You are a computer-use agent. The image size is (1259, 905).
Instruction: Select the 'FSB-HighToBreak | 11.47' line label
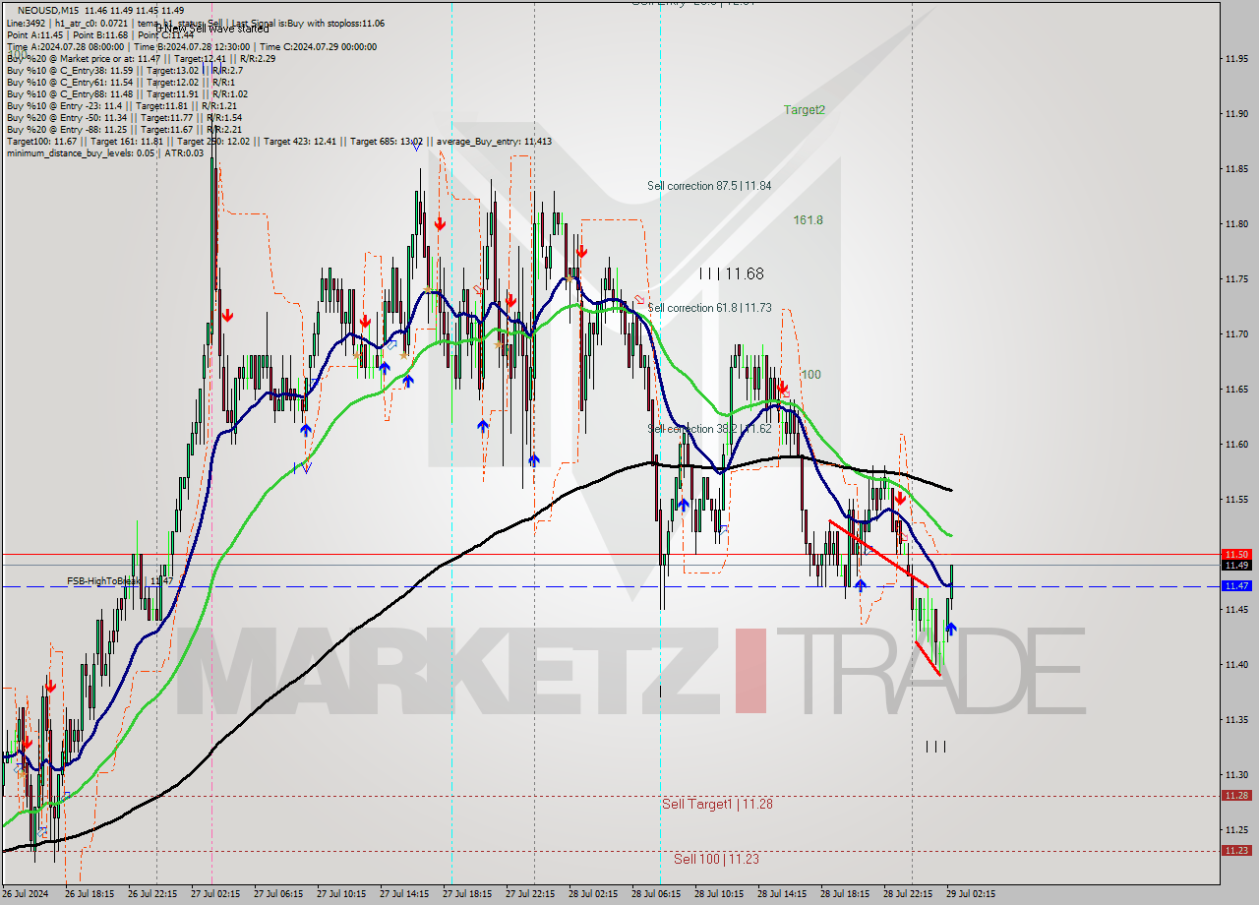tap(120, 581)
